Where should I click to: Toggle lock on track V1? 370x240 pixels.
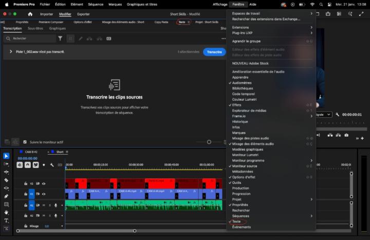(x=26, y=194)
